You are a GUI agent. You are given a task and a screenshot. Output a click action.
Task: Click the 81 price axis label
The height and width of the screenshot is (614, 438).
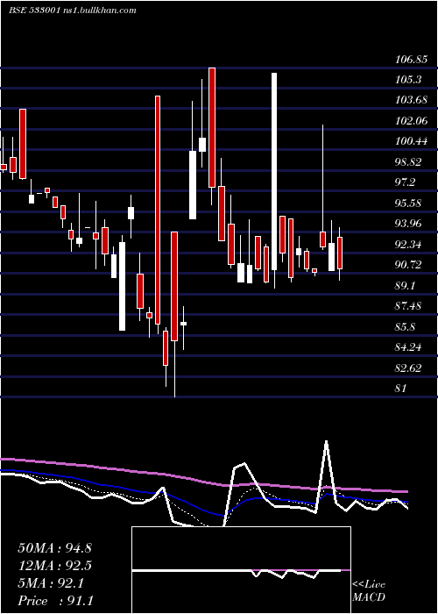[x=401, y=388]
